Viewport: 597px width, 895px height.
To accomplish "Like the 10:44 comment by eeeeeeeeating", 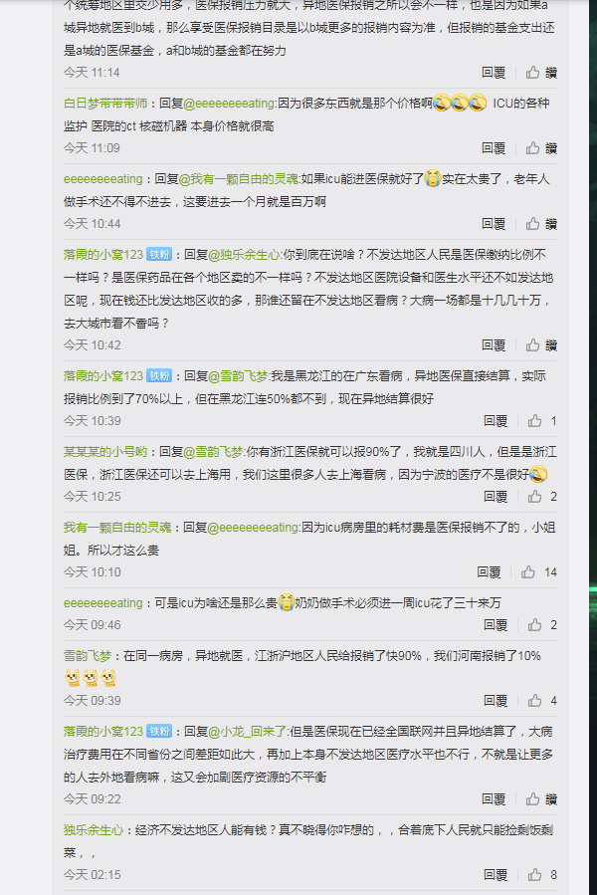I will coord(541,224).
